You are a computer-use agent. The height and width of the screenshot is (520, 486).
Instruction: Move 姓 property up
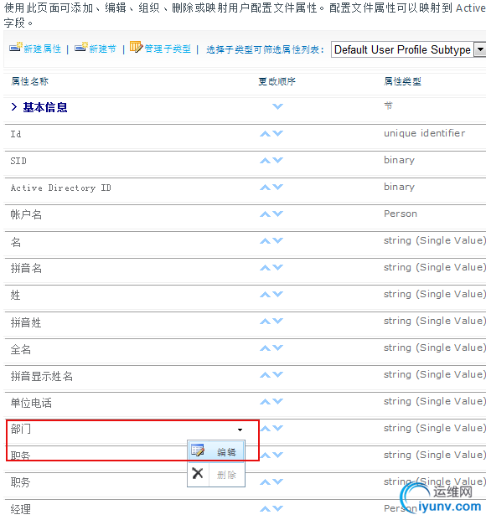(x=265, y=295)
